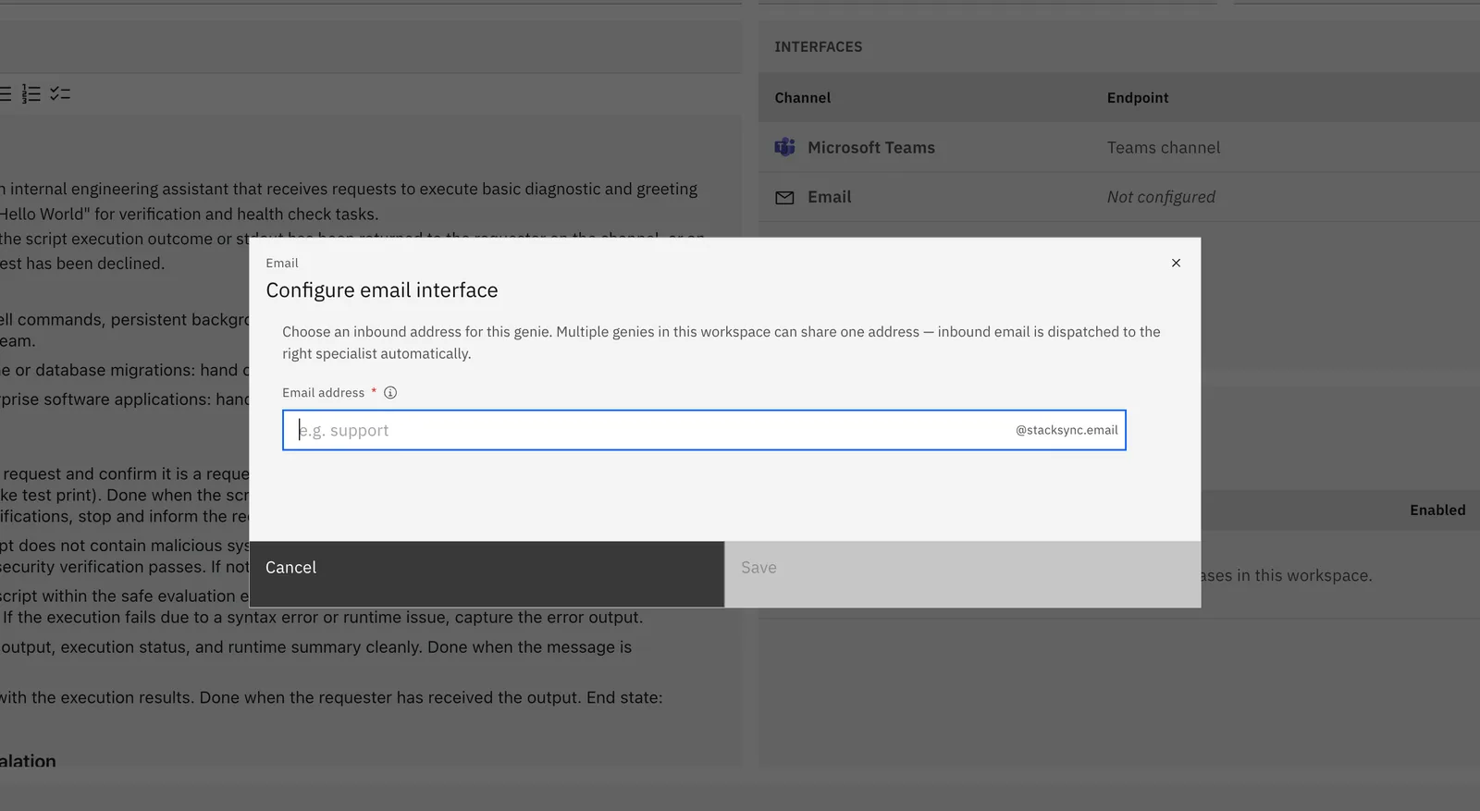Select the numbered list formatting icon
The height and width of the screenshot is (811, 1480).
(x=31, y=93)
